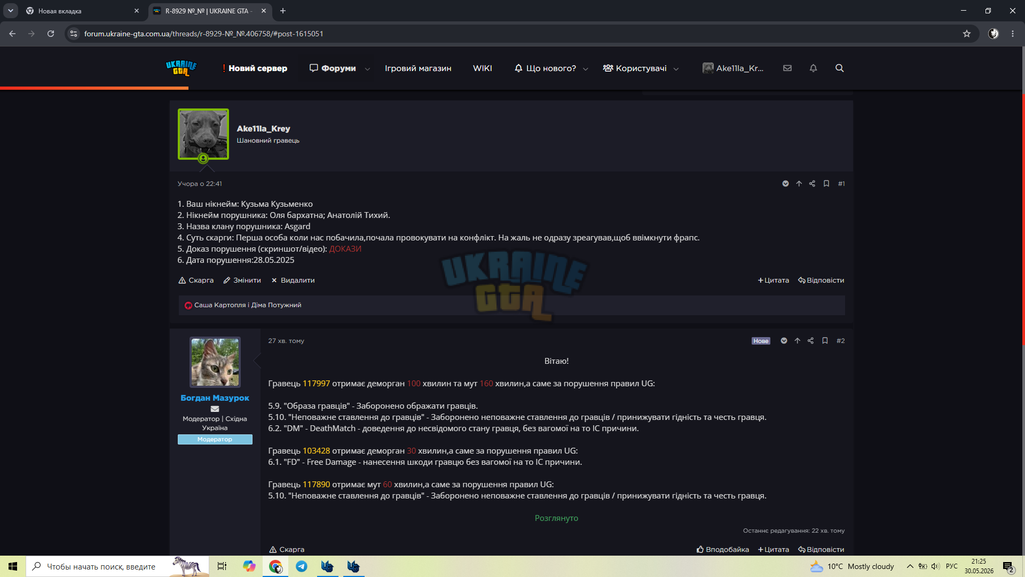The width and height of the screenshot is (1025, 577).
Task: Click the envelope icon under Богдан Мазурок
Action: (x=215, y=409)
